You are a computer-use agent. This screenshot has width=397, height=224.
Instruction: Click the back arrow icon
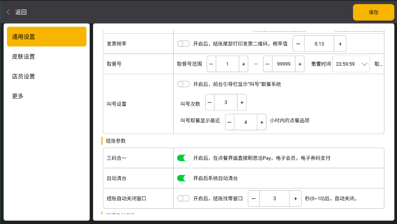8,12
